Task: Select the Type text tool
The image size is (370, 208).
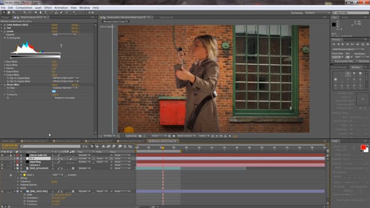Action: [x=46, y=13]
